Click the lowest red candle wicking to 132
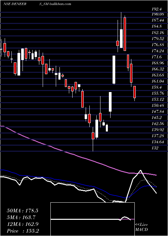 tap(93, 136)
